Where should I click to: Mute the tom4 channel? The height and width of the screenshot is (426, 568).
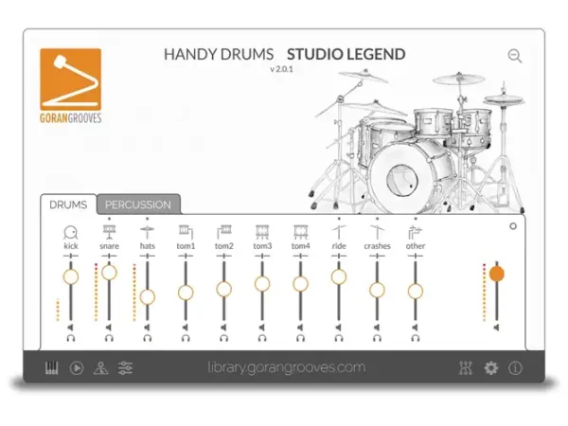pyautogui.click(x=300, y=328)
